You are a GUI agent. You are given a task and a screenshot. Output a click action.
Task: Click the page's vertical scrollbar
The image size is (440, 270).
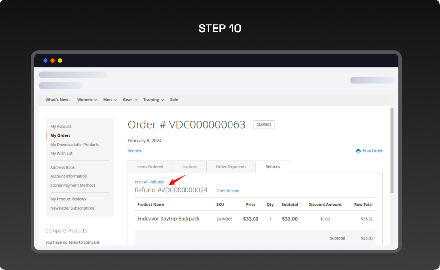click(x=391, y=152)
